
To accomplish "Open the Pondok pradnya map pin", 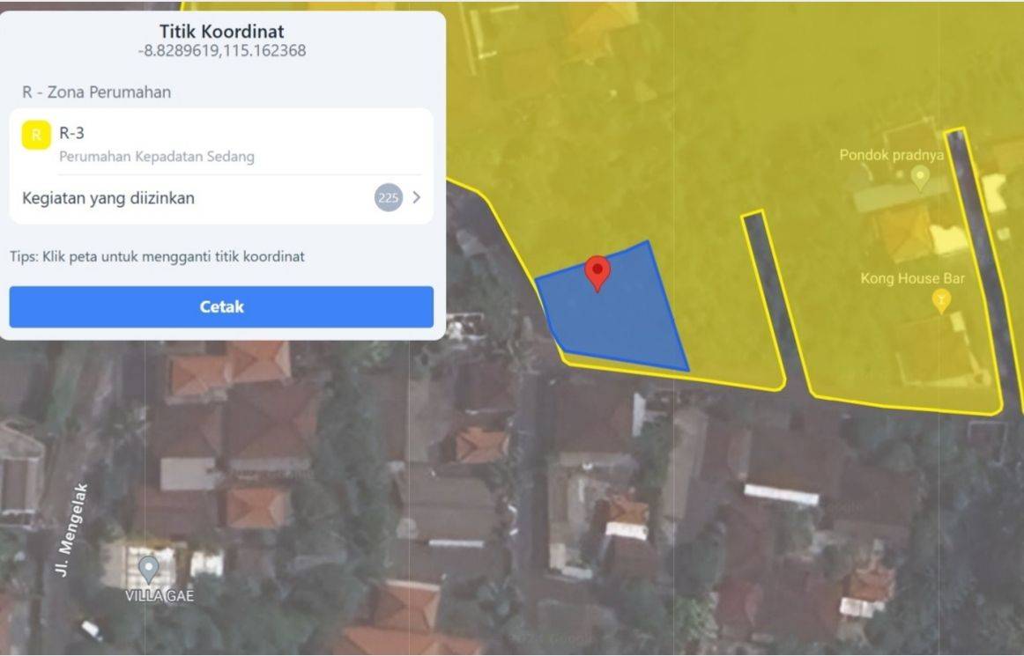I will pyautogui.click(x=920, y=176).
